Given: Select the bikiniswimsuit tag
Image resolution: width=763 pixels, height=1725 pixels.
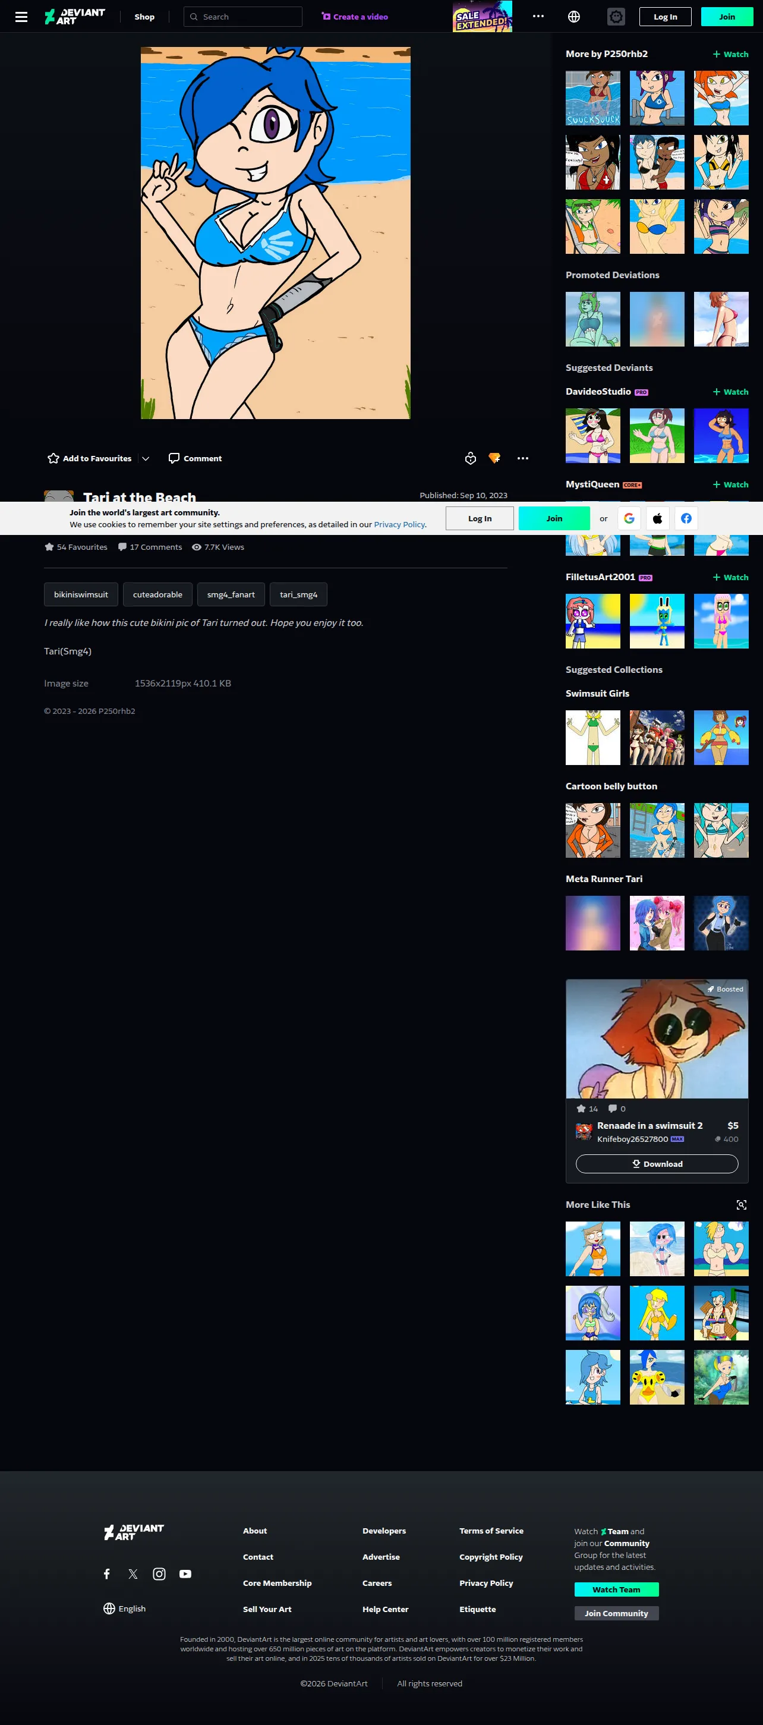Looking at the screenshot, I should [x=81, y=594].
